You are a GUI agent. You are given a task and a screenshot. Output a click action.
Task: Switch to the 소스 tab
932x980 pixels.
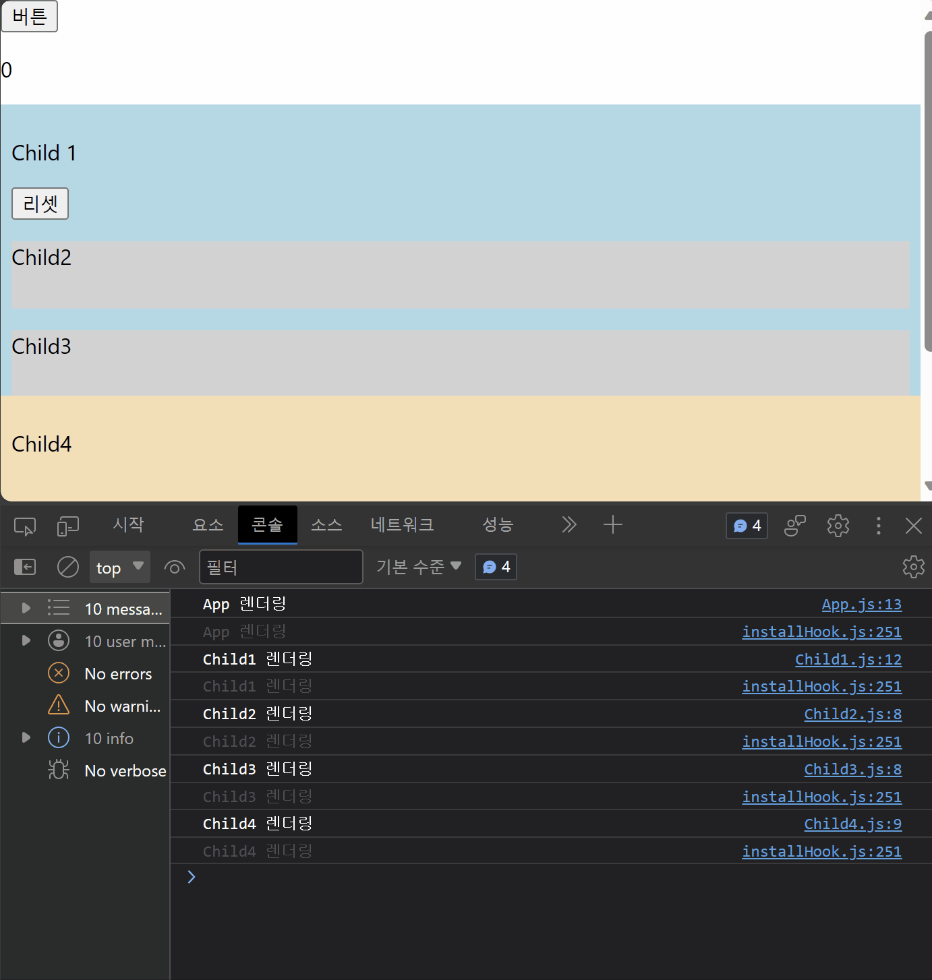(x=326, y=524)
